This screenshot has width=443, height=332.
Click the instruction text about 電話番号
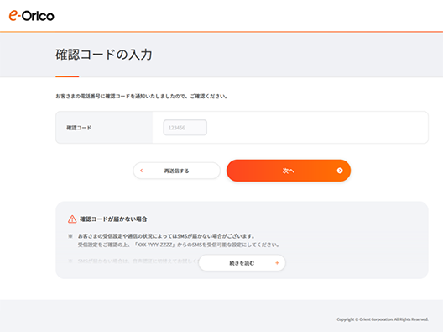[x=141, y=97]
